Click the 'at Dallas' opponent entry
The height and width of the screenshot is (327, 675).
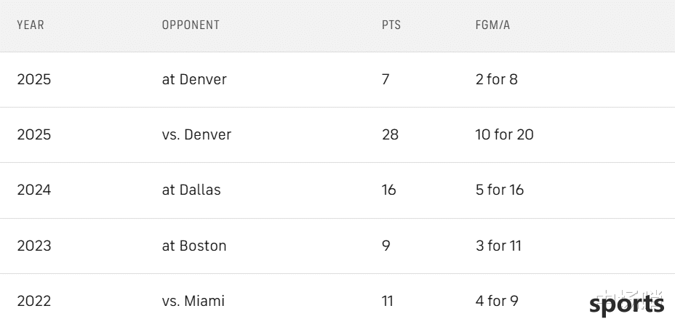click(191, 190)
